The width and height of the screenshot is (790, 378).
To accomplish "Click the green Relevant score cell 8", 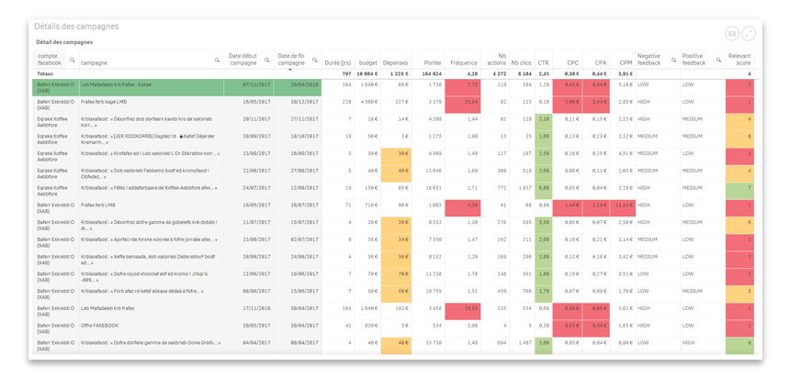I will coord(739,346).
